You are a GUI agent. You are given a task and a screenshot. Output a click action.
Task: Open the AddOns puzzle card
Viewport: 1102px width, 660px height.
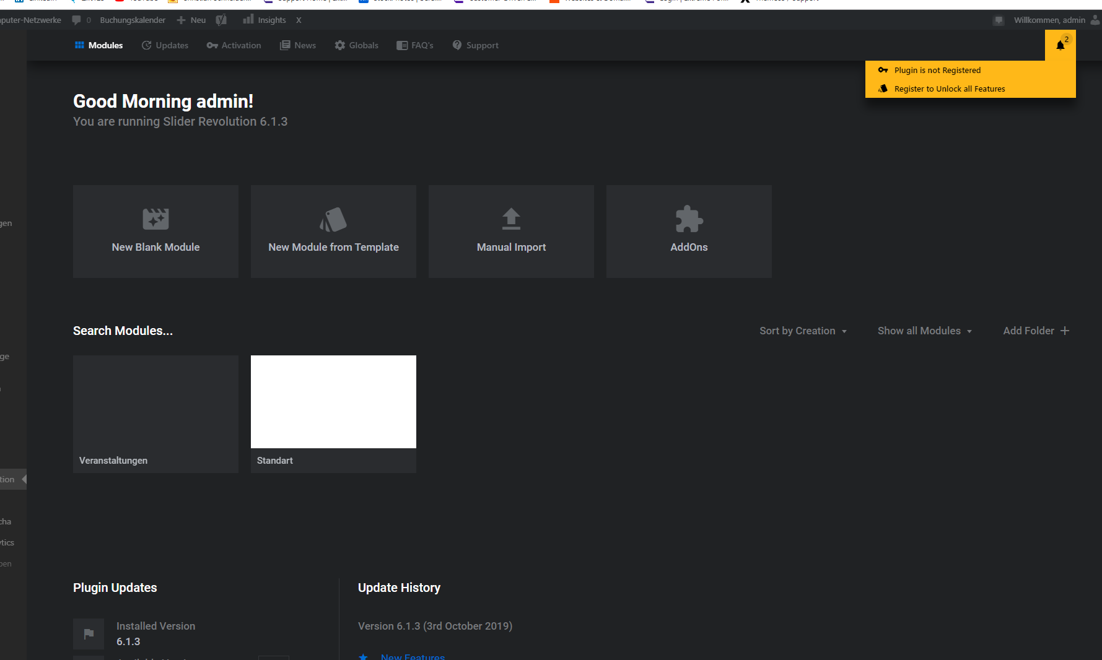(689, 232)
